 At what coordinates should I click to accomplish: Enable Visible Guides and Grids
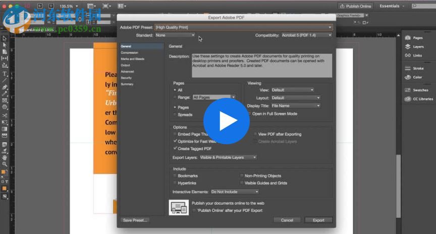pos(242,183)
